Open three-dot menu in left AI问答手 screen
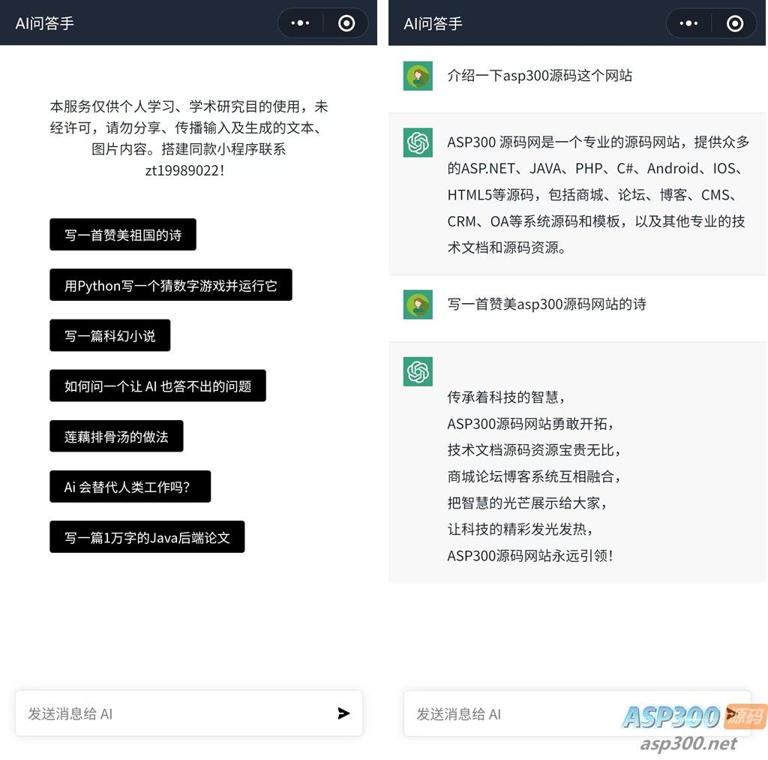Image resolution: width=768 pixels, height=760 pixels. click(300, 23)
